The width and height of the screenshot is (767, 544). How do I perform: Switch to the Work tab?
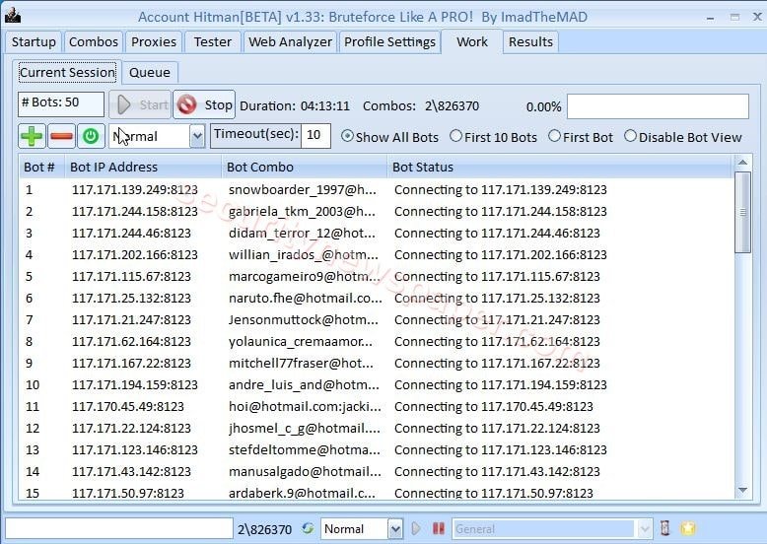click(x=472, y=41)
